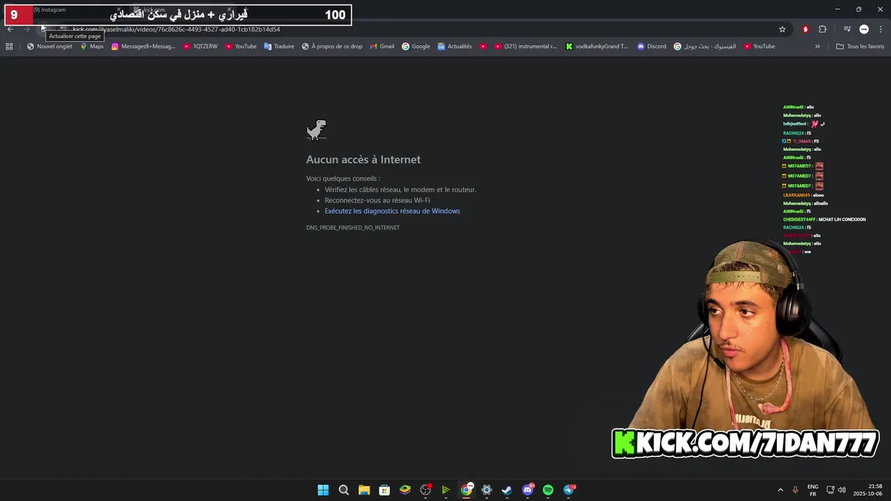Viewport: 891px width, 501px height.
Task: Open Windows Search from the taskbar
Action: (344, 490)
